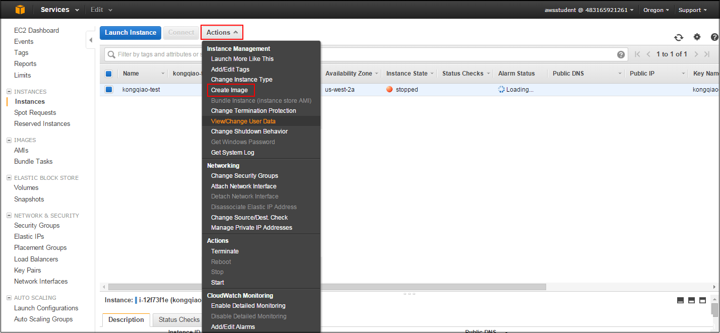Collapse the INSTANCES sidebar section
This screenshot has height=333, width=720.
pos(9,92)
